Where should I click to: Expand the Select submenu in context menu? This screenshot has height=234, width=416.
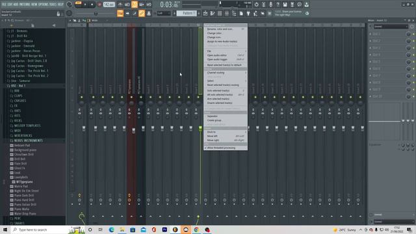click(226, 81)
